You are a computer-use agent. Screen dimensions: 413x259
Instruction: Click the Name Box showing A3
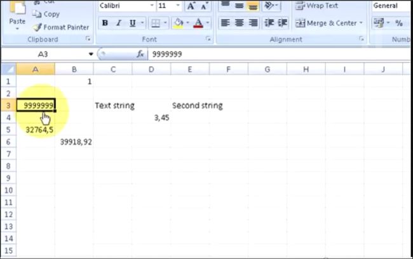point(43,54)
